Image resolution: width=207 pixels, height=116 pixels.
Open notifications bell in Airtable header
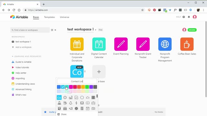tap(189, 17)
